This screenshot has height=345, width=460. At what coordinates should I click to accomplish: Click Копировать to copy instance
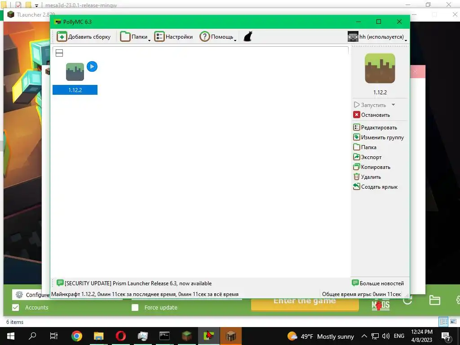coord(372,167)
